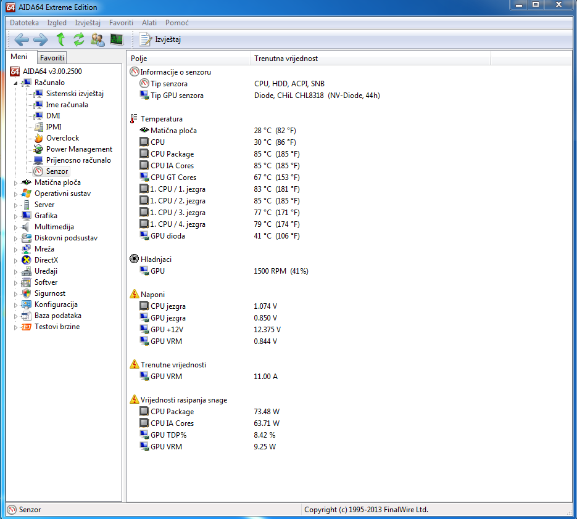Open Sistemski izvještaj in the tree
577x519 pixels.
pyautogui.click(x=75, y=94)
